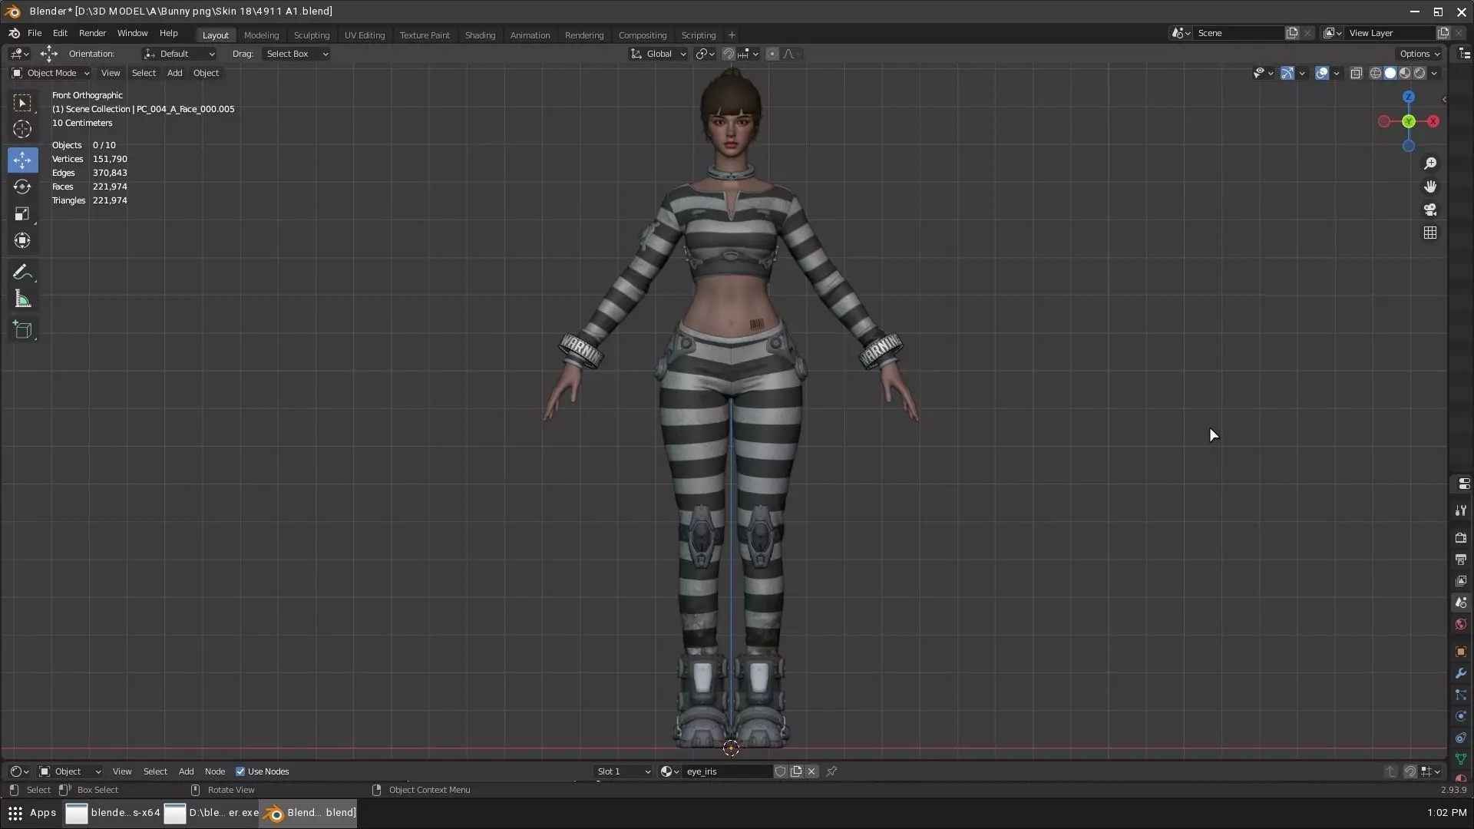Toggle proportional editing in header
Viewport: 1474px width, 829px height.
772,54
